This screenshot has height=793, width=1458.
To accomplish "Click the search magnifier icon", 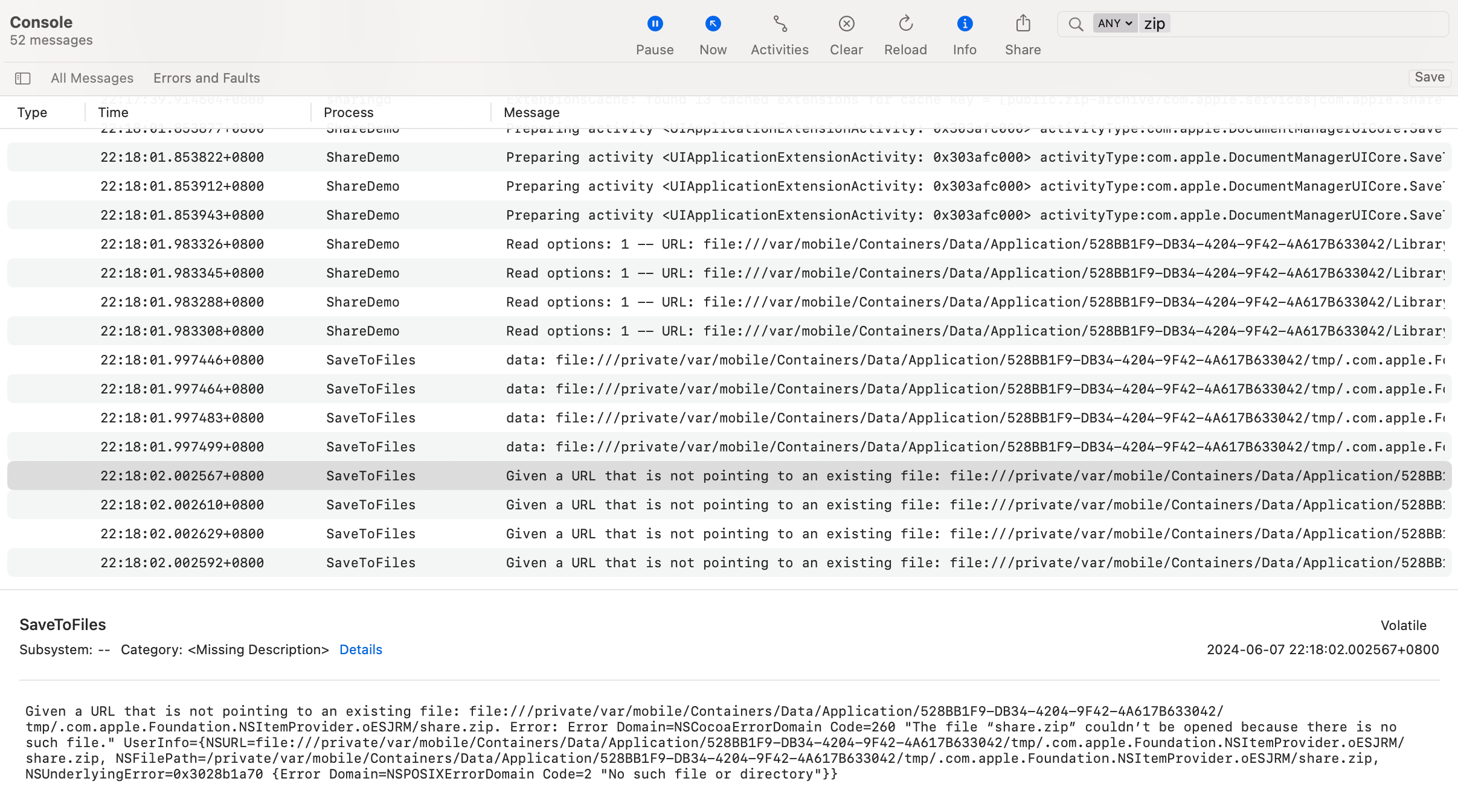I will 1076,24.
